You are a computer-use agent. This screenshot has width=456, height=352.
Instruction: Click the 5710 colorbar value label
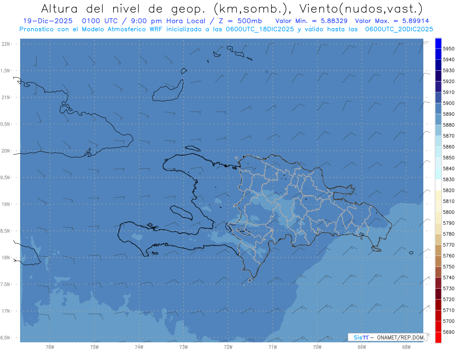point(448,310)
